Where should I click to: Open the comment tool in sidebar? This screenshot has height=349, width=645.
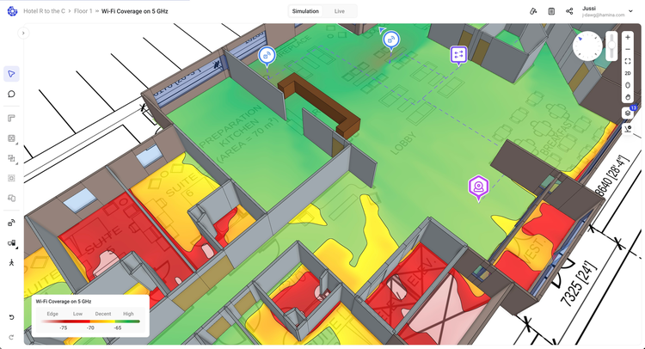click(x=11, y=94)
